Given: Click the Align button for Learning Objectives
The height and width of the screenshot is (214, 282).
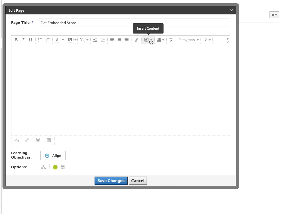Looking at the screenshot, I should (x=53, y=156).
